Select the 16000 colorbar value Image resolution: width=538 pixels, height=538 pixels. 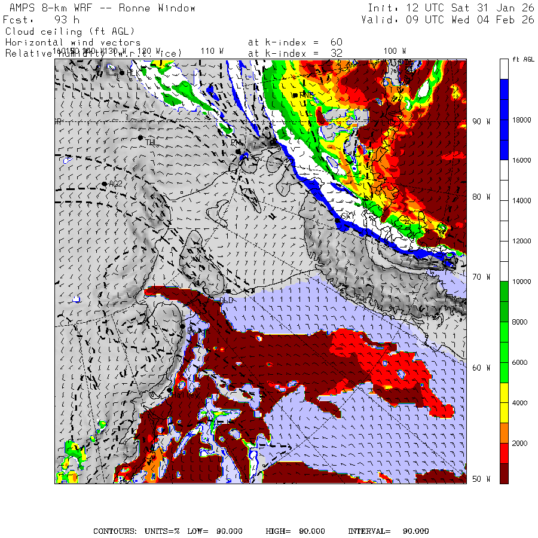point(521,160)
